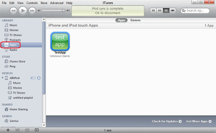Viewport: 216px width, 133px height.
Task: Switch to album list view
Action: 159,10
